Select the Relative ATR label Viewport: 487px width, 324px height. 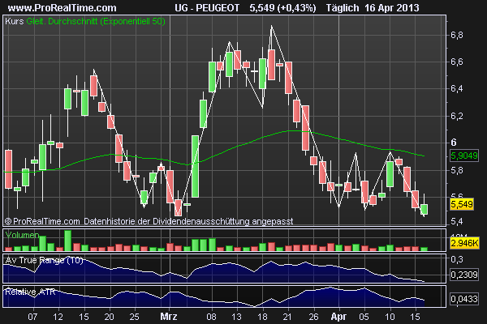30,292
